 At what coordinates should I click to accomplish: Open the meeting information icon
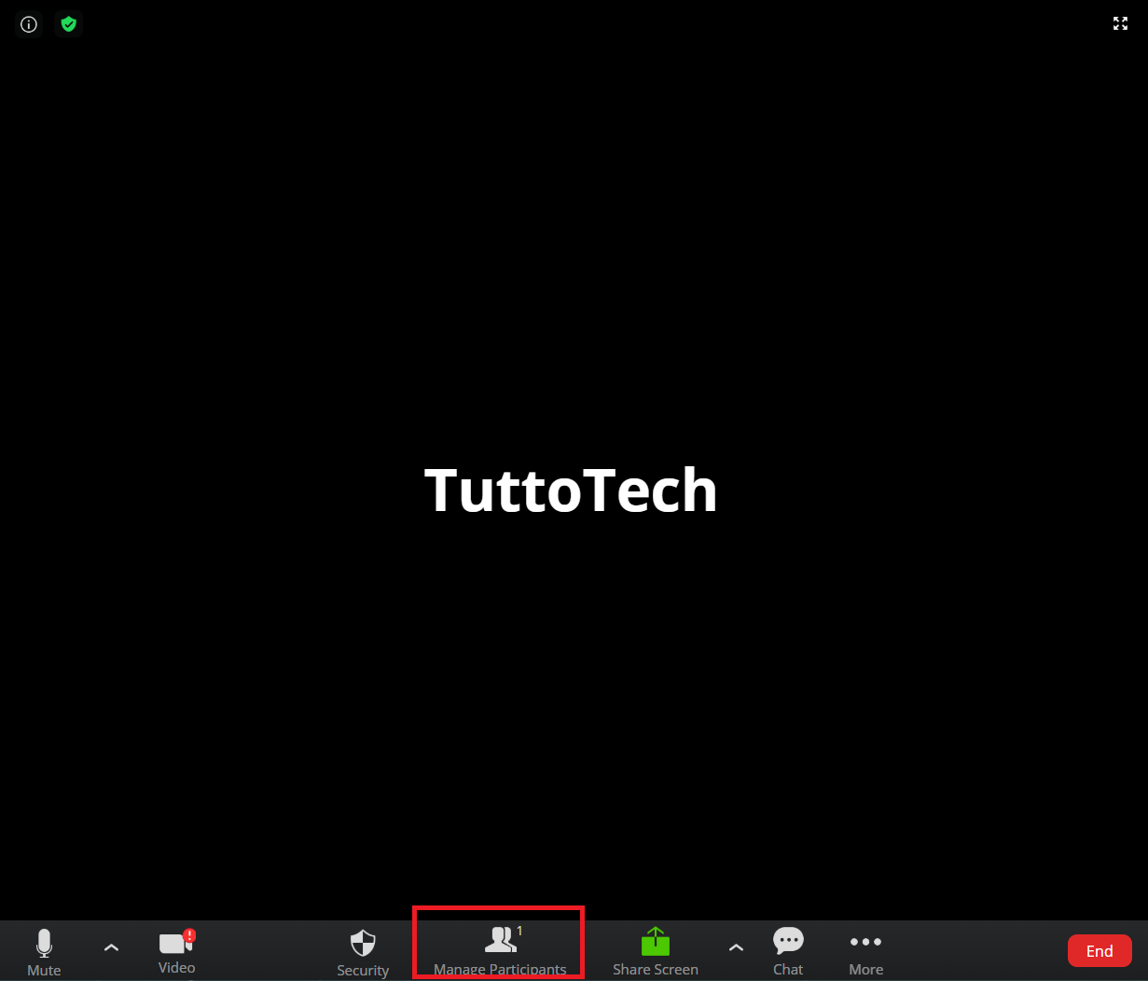pyautogui.click(x=29, y=24)
